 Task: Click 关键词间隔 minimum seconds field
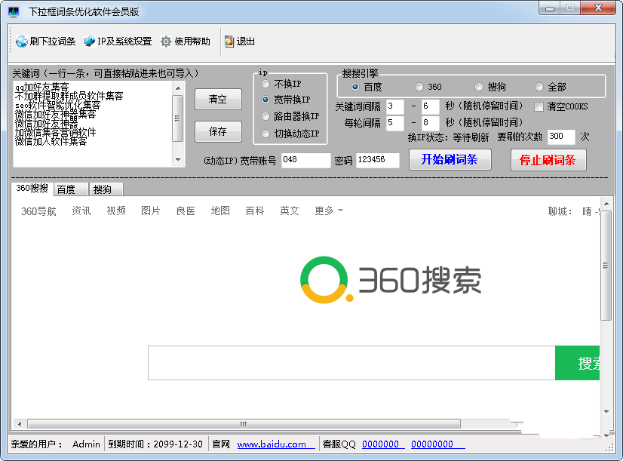point(395,106)
